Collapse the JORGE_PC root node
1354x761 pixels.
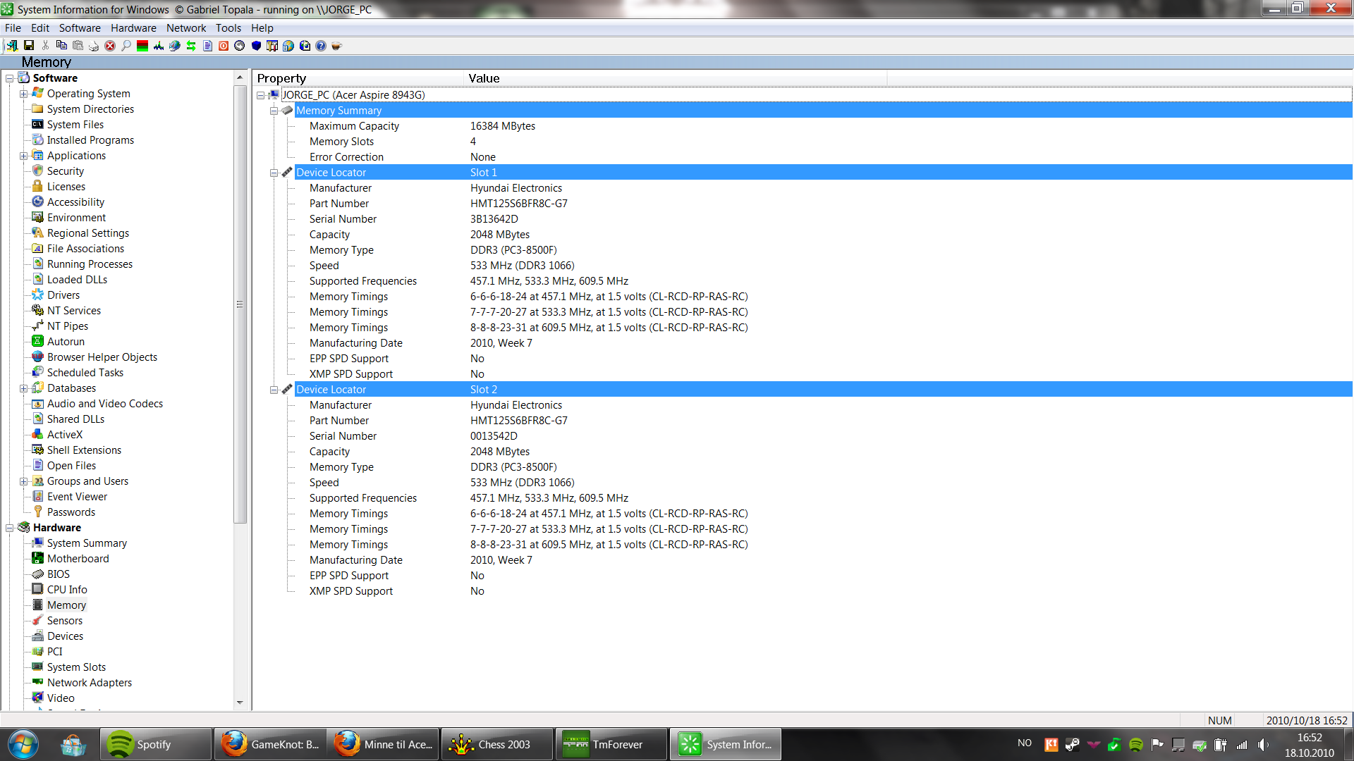click(x=260, y=95)
